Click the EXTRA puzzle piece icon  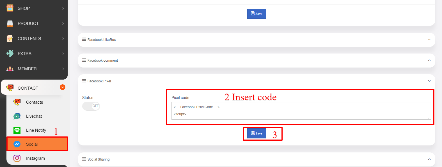coord(10,54)
